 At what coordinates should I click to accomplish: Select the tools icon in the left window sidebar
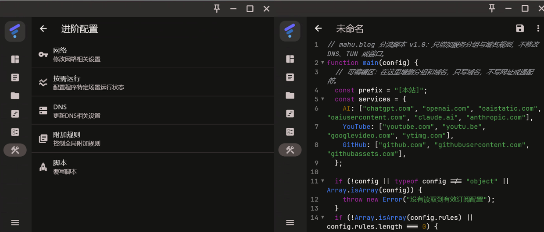click(x=15, y=150)
